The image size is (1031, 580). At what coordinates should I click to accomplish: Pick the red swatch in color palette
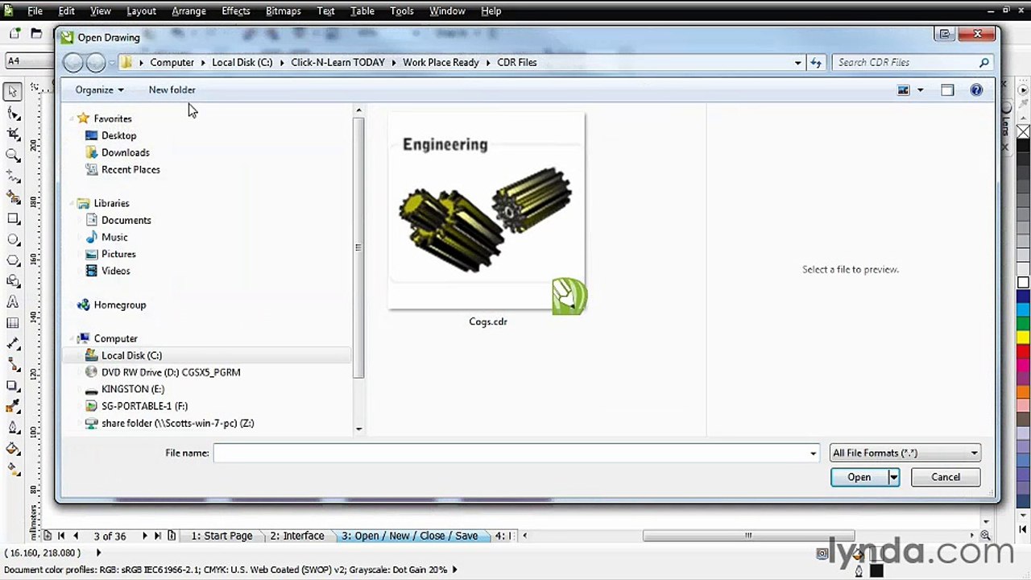click(1023, 350)
